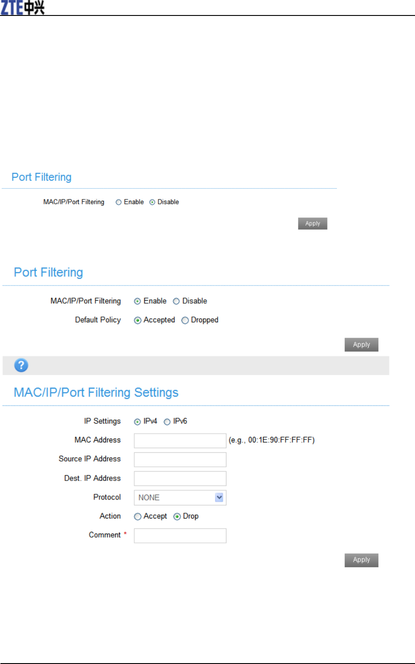Click the Source IP Address field
This screenshot has width=415, height=664.
[x=180, y=460]
